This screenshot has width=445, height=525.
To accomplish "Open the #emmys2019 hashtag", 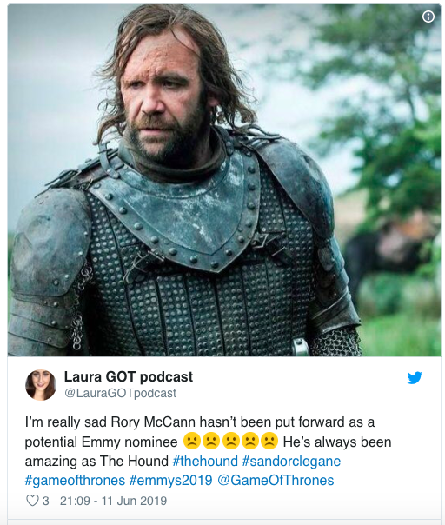I will [x=170, y=480].
